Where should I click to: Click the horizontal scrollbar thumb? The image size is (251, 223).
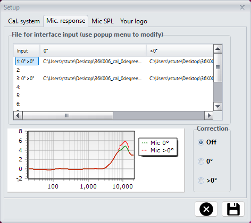(68, 116)
